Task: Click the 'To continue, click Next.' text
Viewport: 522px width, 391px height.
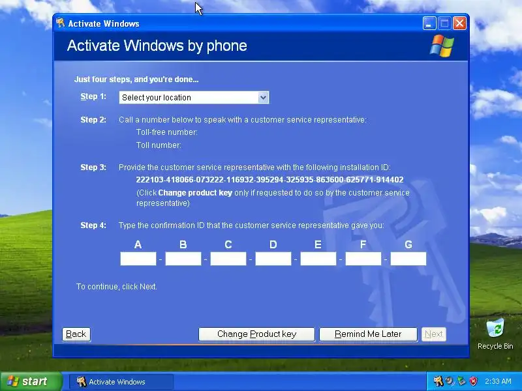Action: (x=117, y=287)
